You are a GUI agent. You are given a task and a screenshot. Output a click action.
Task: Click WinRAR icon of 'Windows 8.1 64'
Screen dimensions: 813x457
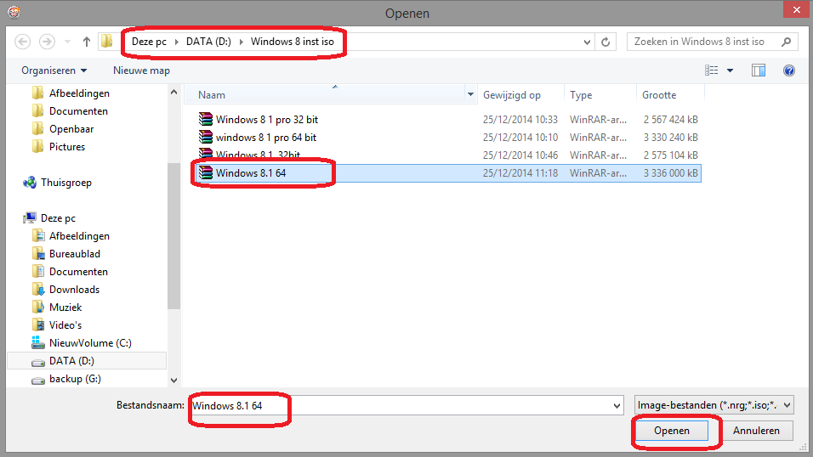pyautogui.click(x=205, y=172)
